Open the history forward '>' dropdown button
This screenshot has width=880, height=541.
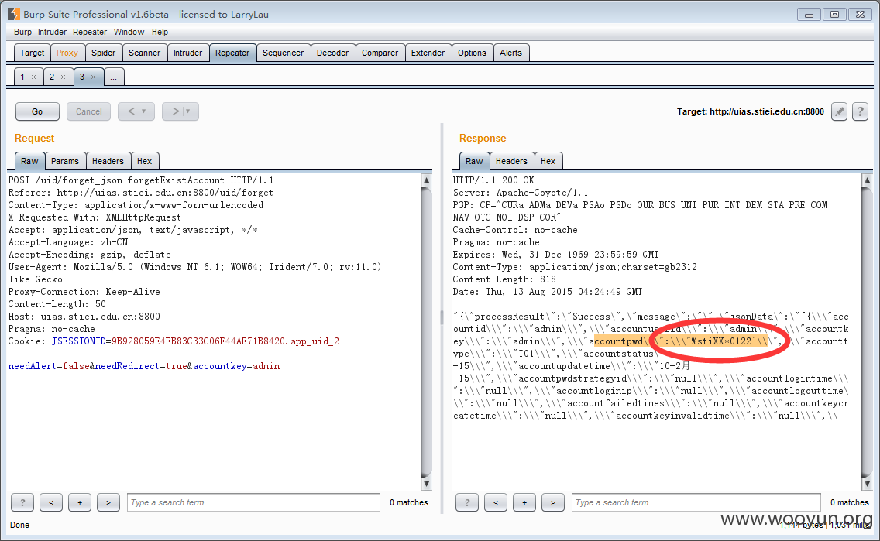(180, 111)
